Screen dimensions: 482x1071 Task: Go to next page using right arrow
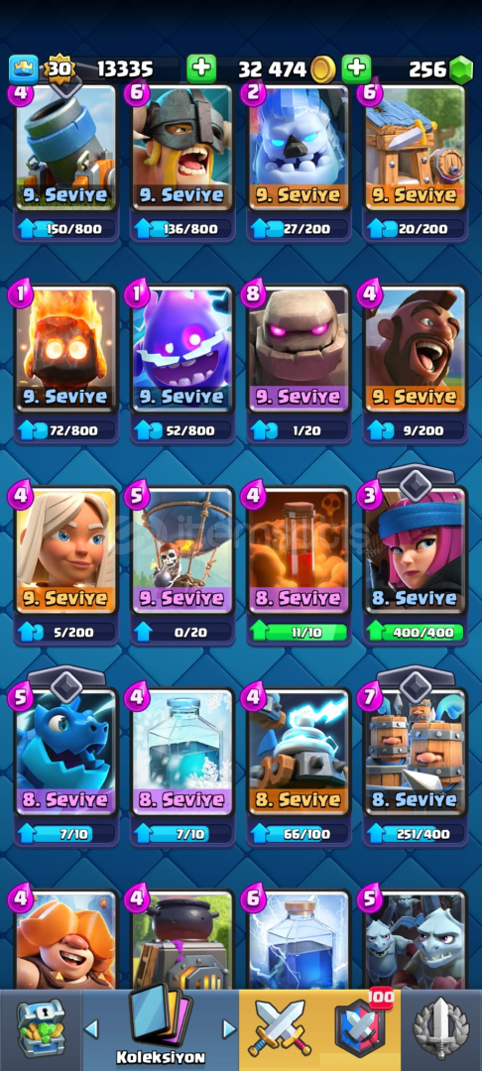(229, 1028)
